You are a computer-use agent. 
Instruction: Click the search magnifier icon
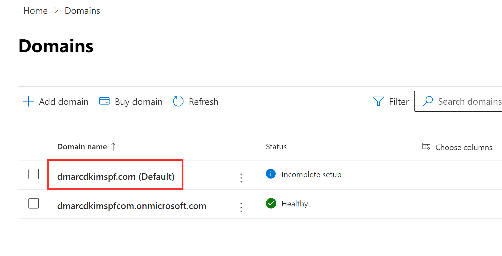coord(428,101)
